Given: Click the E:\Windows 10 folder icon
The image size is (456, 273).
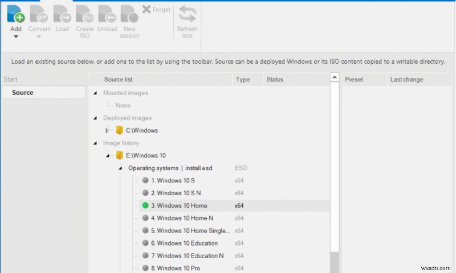Looking at the screenshot, I should (x=119, y=155).
